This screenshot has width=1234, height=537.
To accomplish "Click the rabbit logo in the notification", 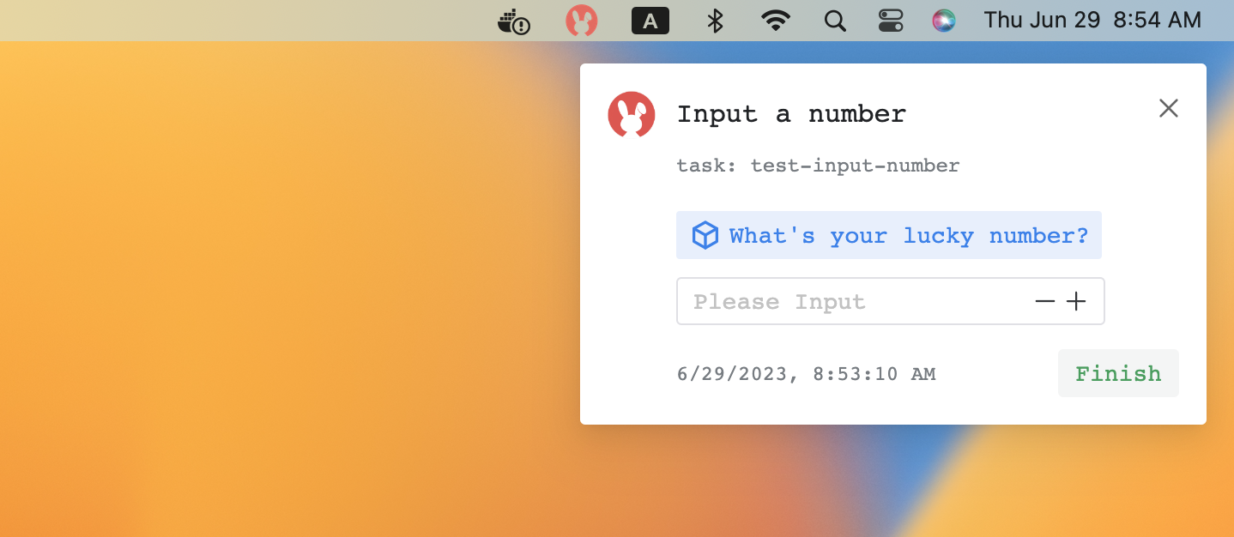I will [x=632, y=114].
